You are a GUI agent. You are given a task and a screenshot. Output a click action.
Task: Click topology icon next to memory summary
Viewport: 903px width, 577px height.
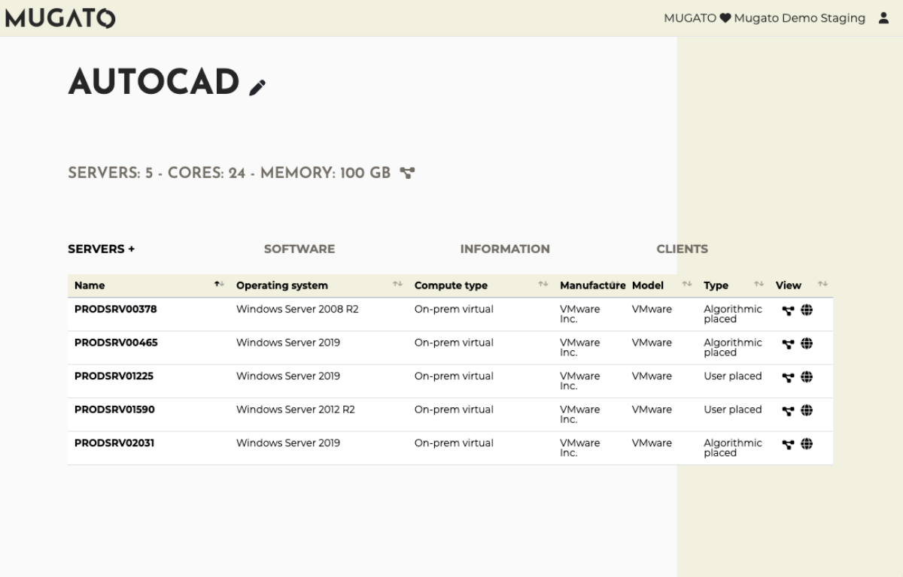(407, 174)
